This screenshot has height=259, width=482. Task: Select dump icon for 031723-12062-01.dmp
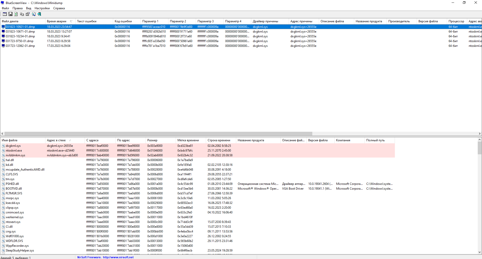point(3,46)
